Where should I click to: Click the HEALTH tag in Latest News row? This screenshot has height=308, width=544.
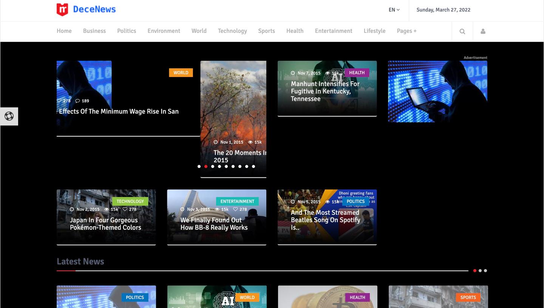[357, 297]
